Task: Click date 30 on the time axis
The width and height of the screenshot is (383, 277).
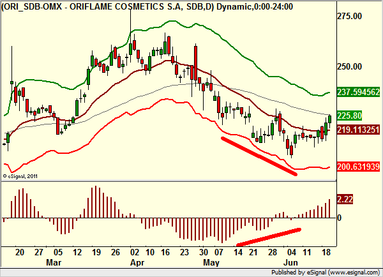Action: click(204, 252)
